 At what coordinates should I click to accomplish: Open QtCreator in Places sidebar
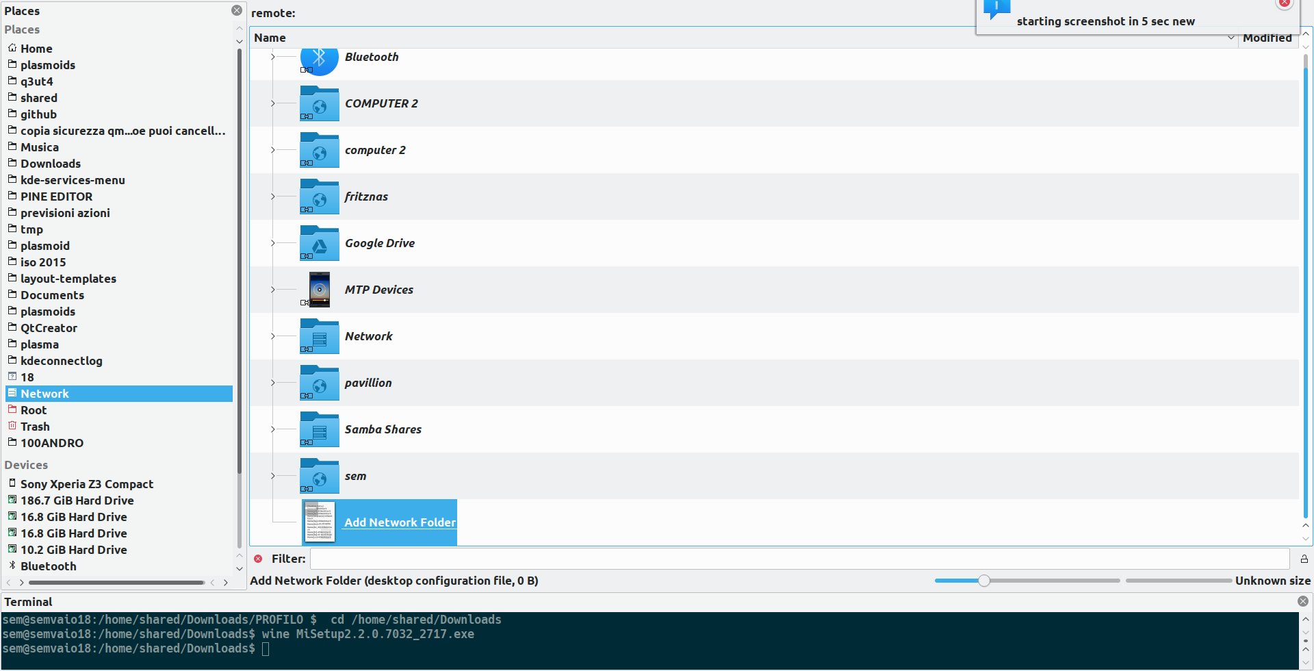[49, 328]
